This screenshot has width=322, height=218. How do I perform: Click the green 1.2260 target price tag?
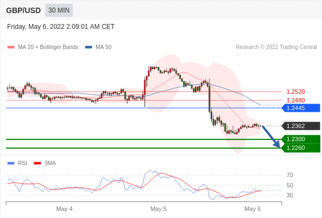[x=301, y=148]
